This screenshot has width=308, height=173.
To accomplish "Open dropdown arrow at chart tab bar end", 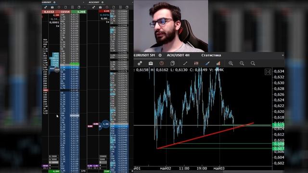I will tap(282, 55).
